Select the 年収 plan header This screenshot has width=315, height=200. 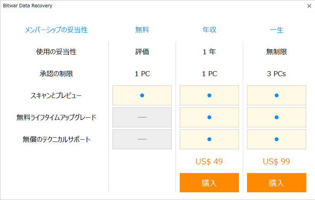pyautogui.click(x=209, y=30)
